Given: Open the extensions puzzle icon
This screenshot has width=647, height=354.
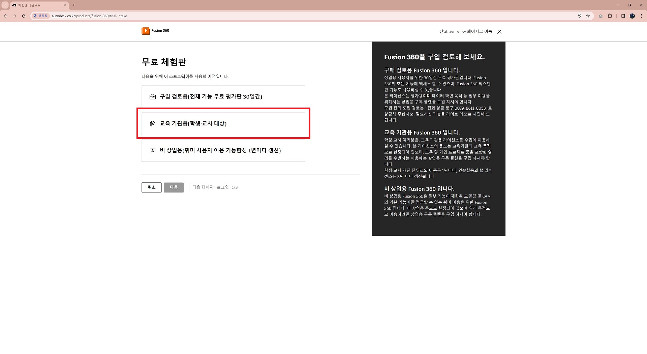Looking at the screenshot, I should [x=610, y=16].
